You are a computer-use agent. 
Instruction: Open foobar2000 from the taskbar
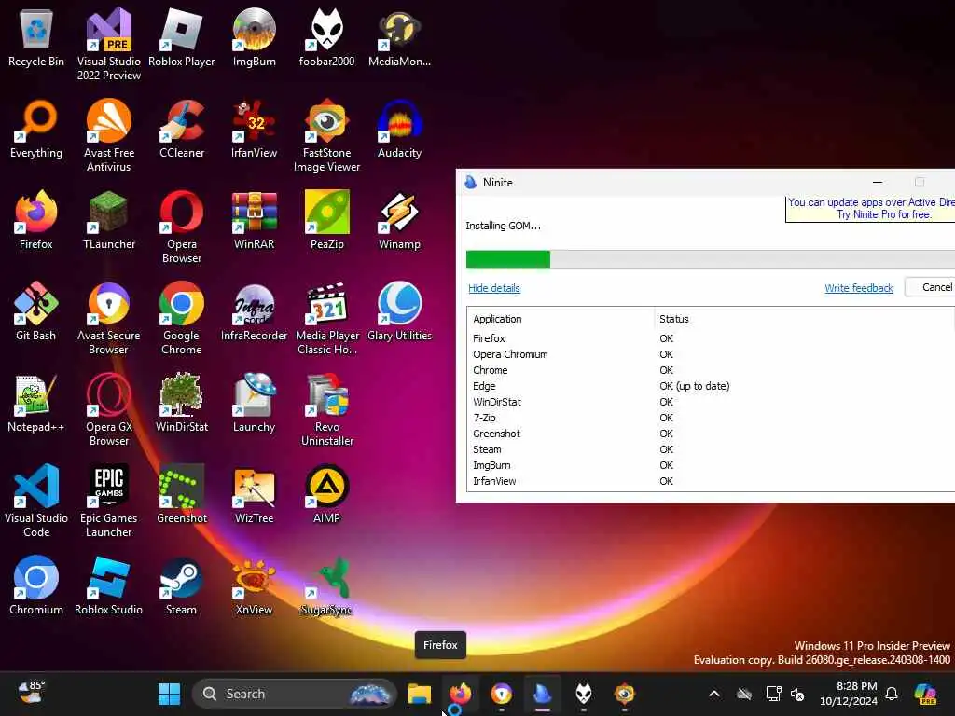(583, 694)
